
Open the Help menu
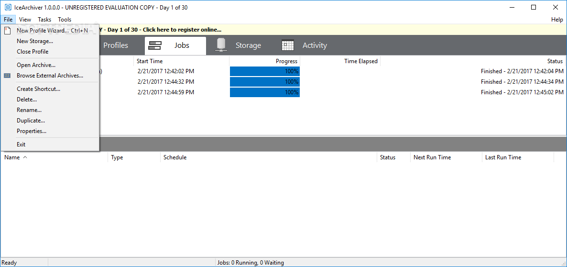[557, 20]
